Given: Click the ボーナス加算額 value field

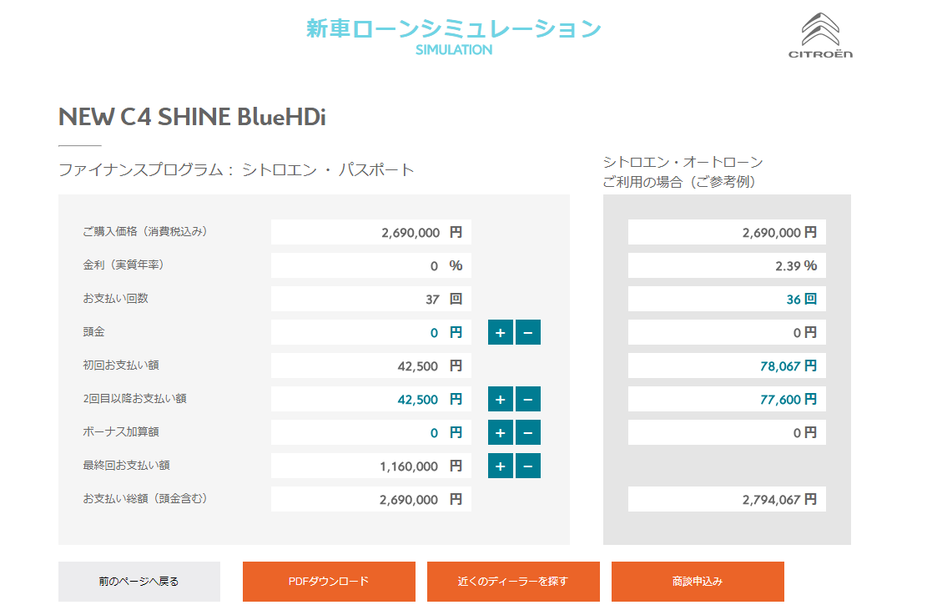Looking at the screenshot, I should (371, 432).
